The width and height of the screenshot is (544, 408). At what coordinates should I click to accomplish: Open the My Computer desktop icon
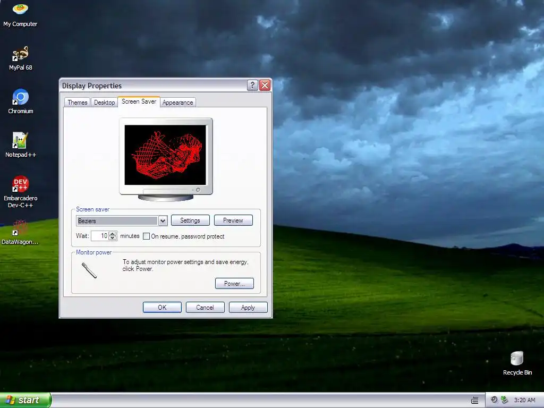point(20,14)
